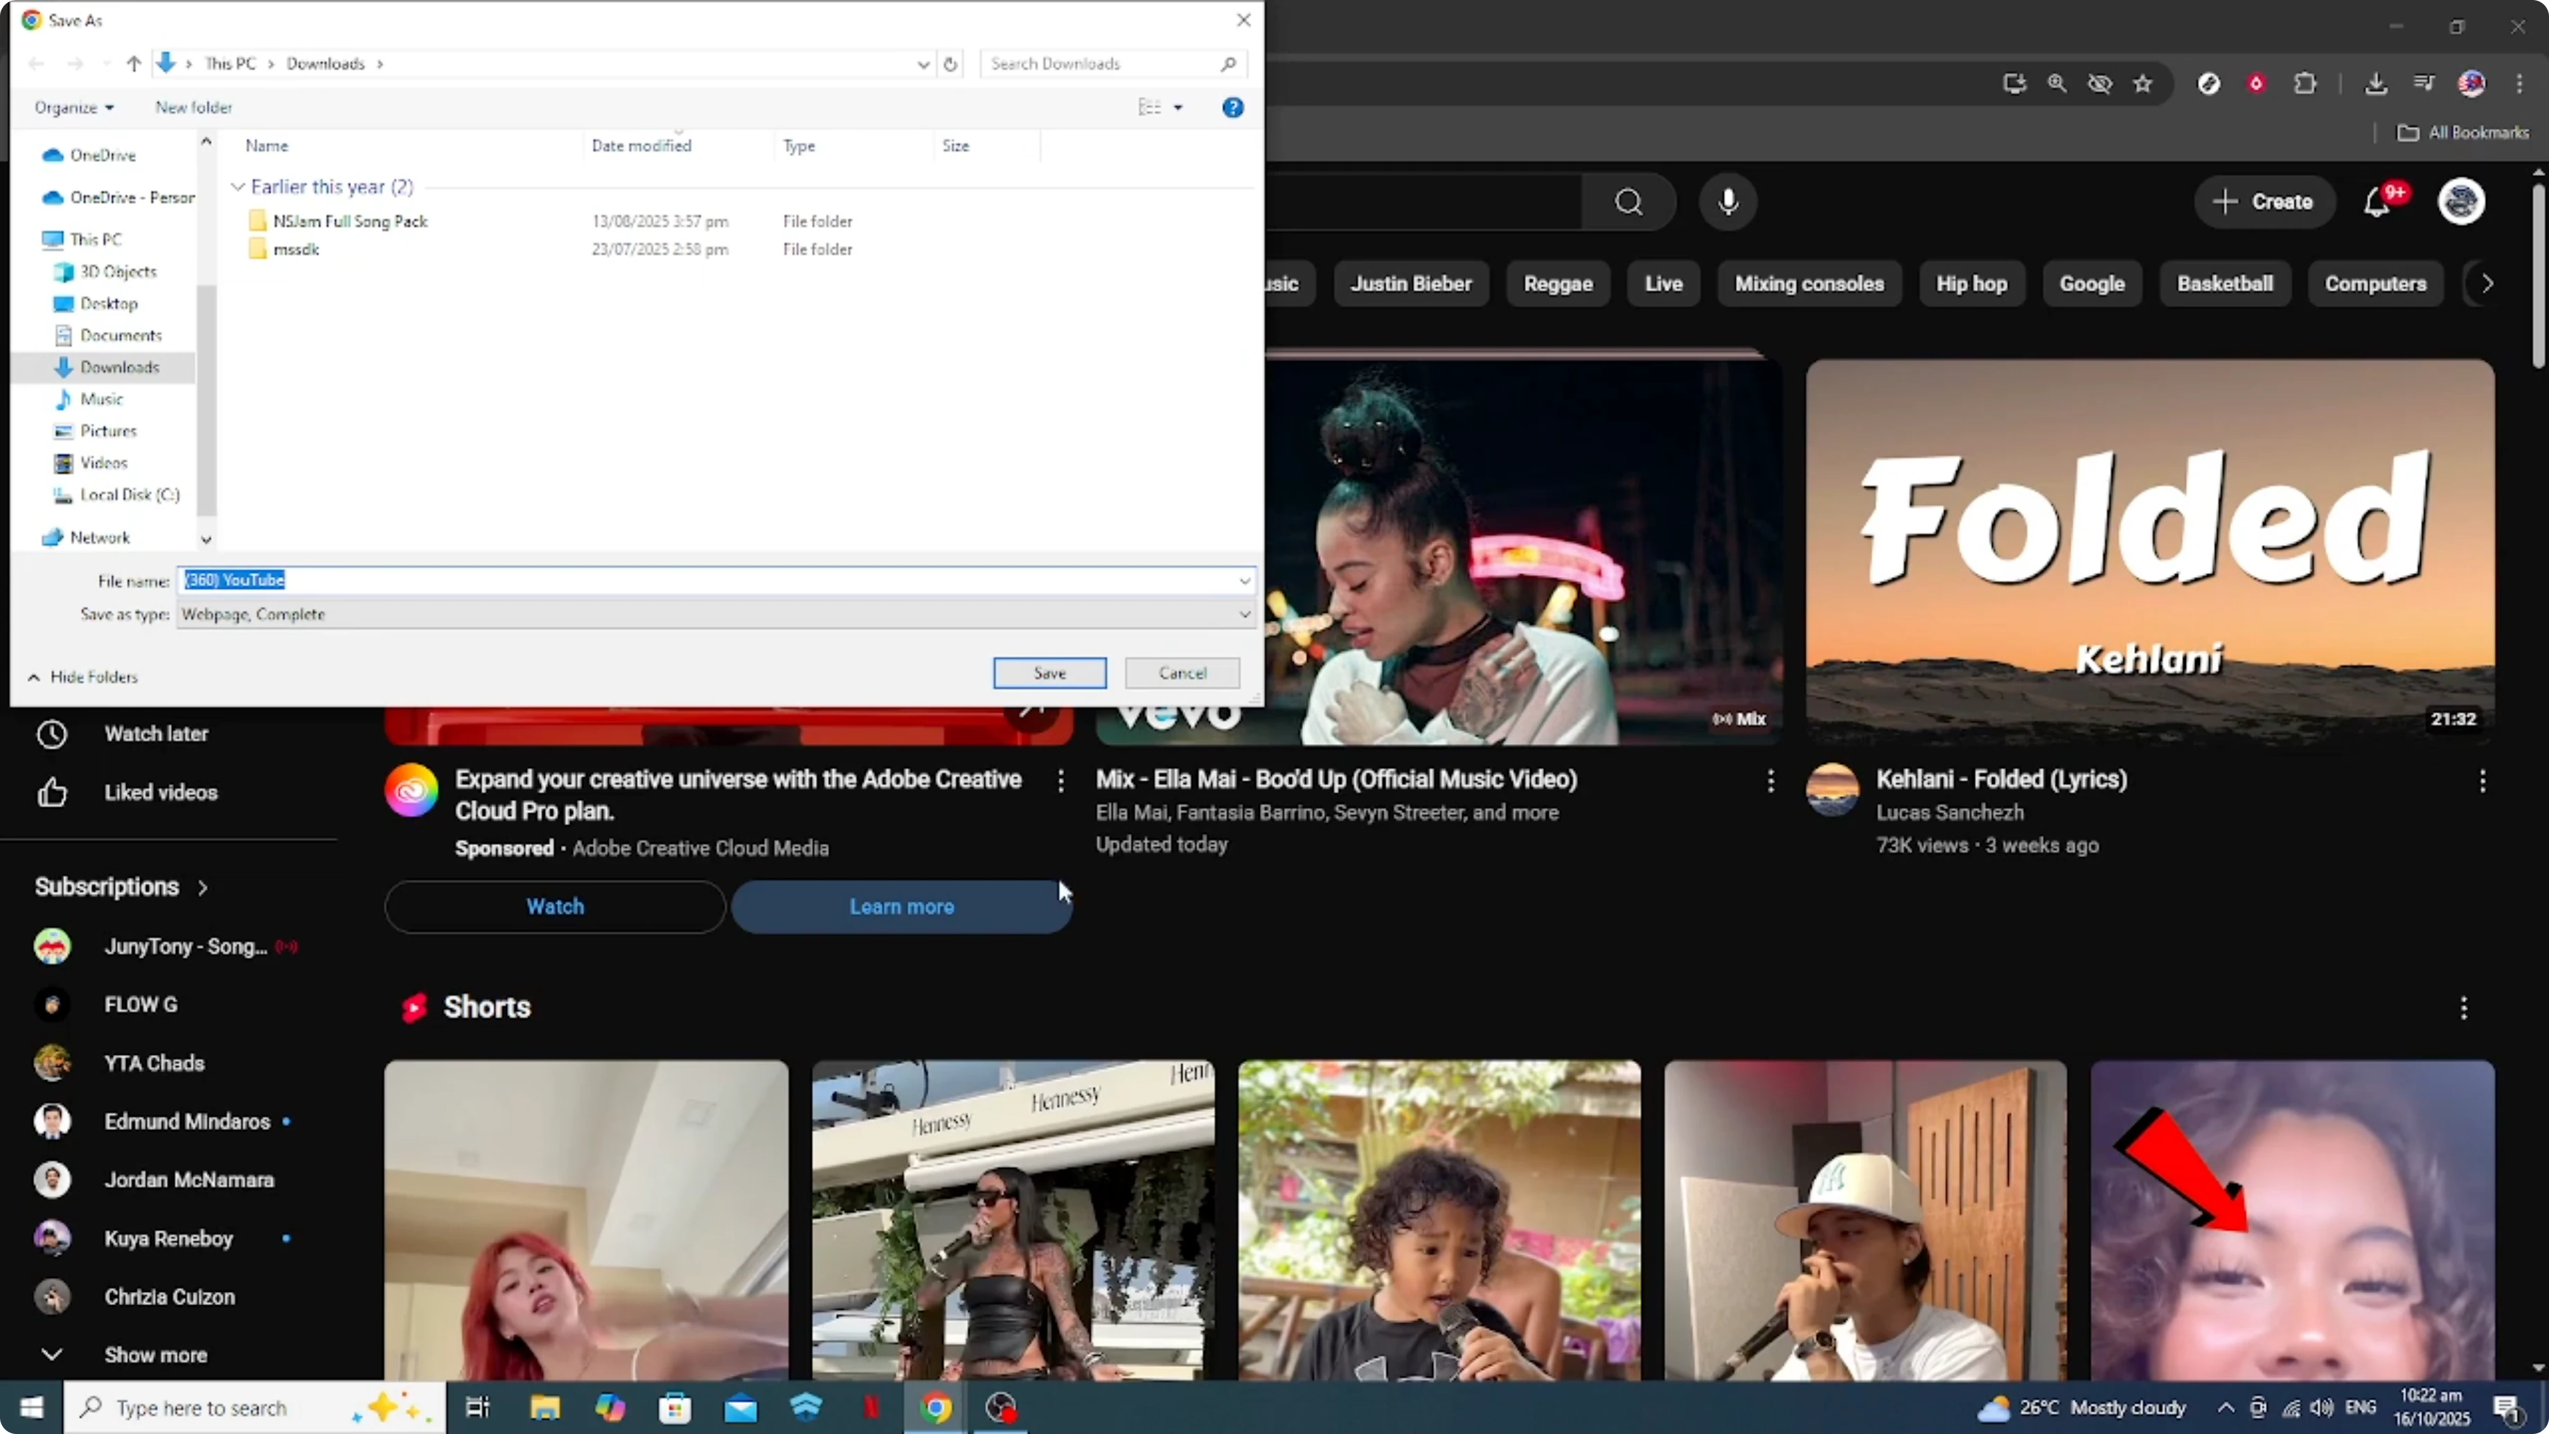Click the Help question-mark icon in Save dialog
Viewport: 2549px width, 1434px height.
(1233, 107)
